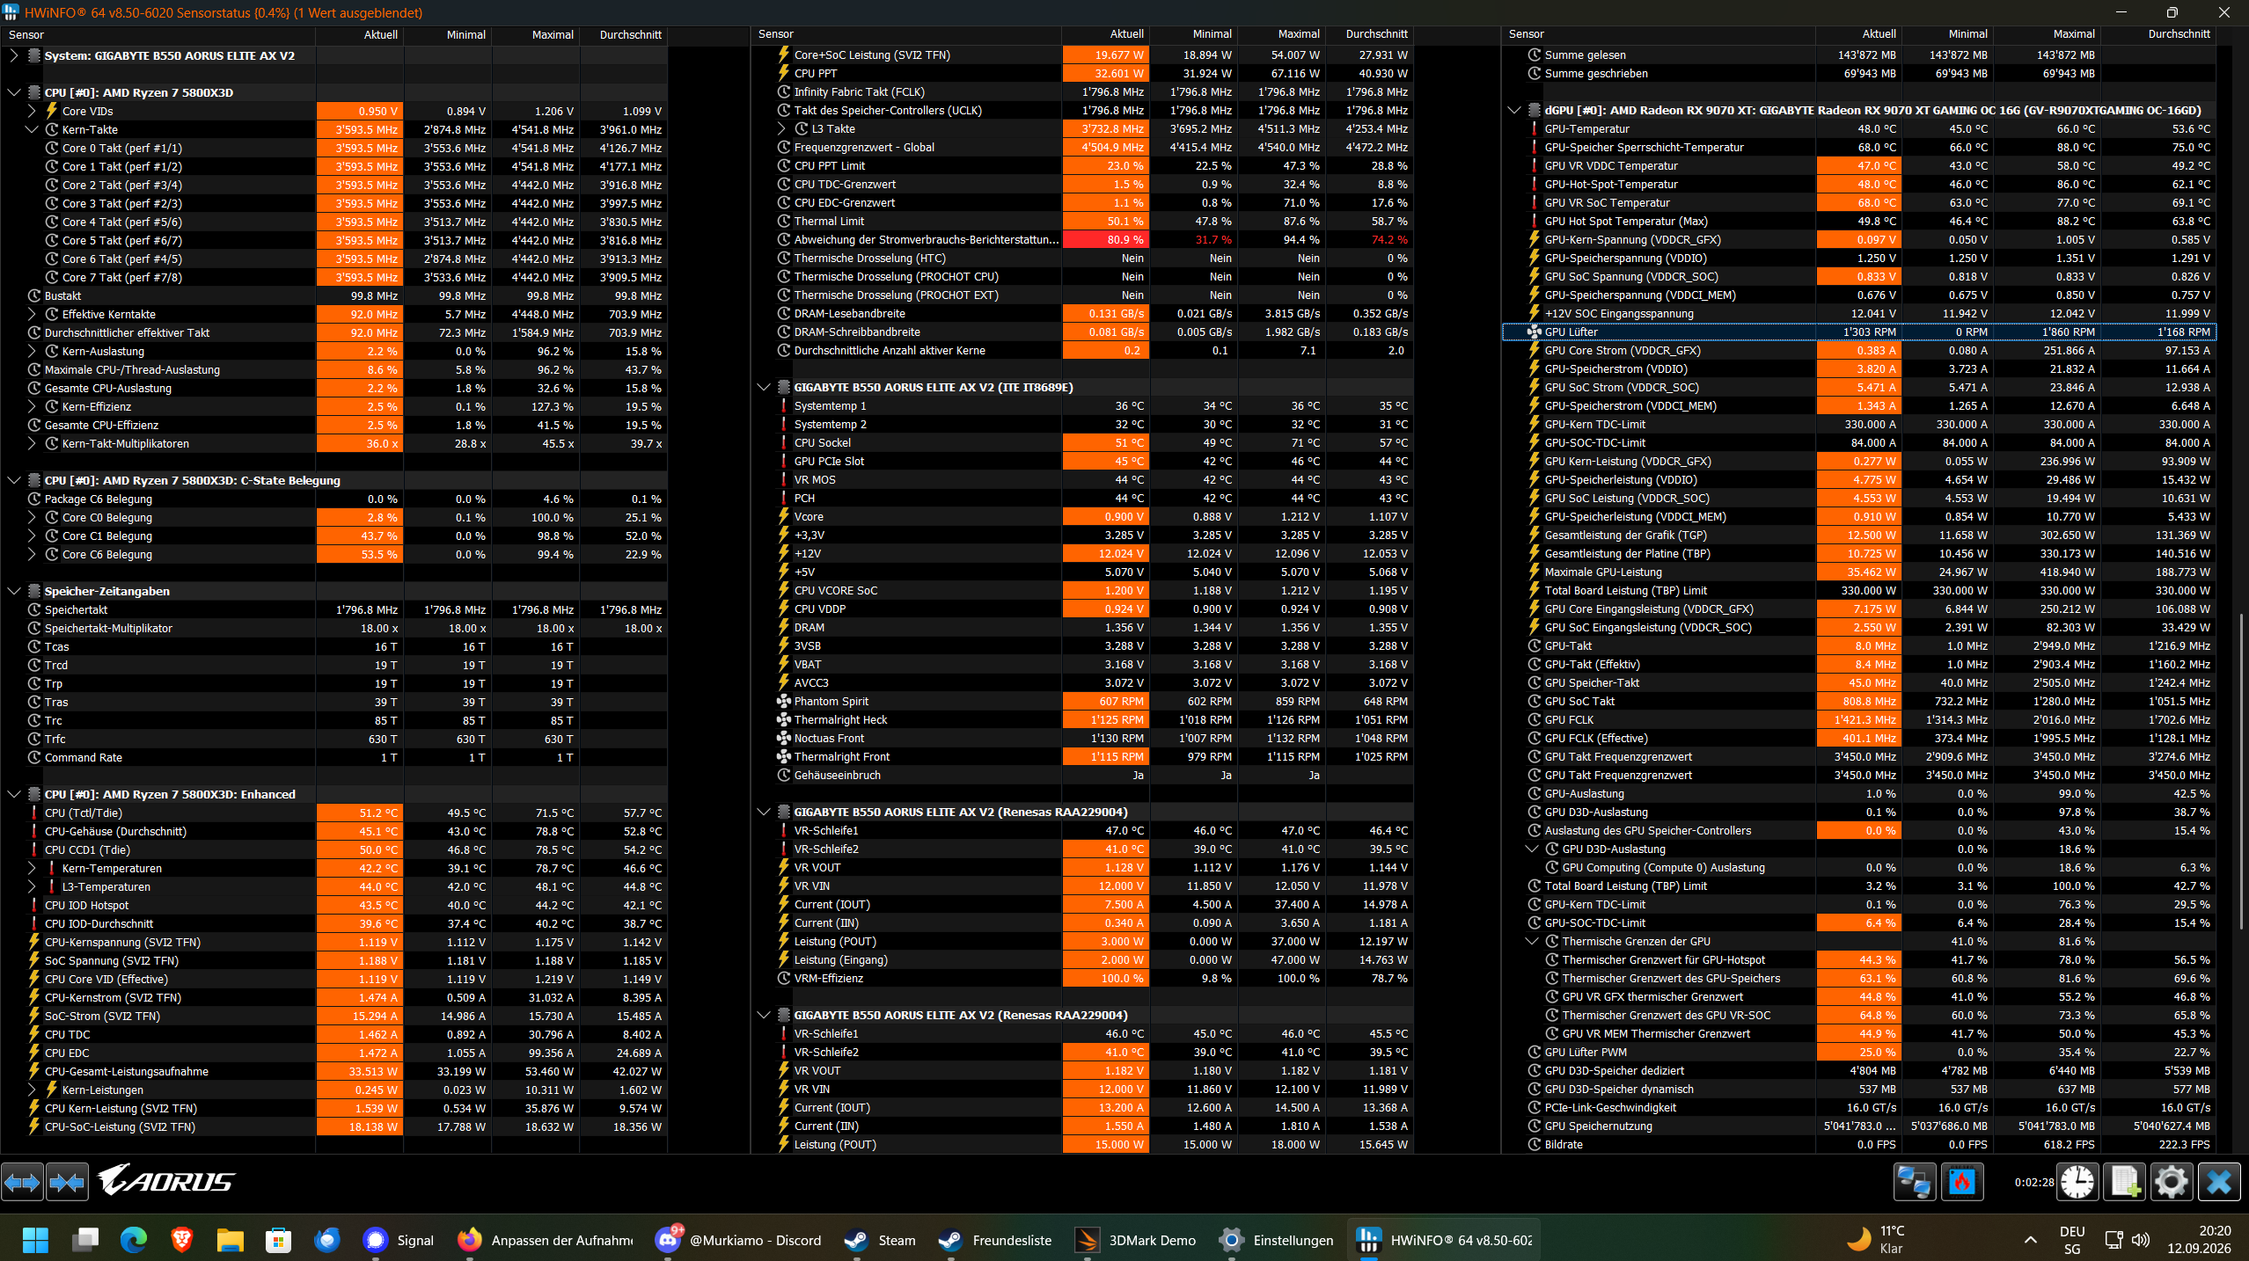Screen dimensions: 2249x1261
Task: Collapse the C-State Belegung group
Action: tap(14, 480)
